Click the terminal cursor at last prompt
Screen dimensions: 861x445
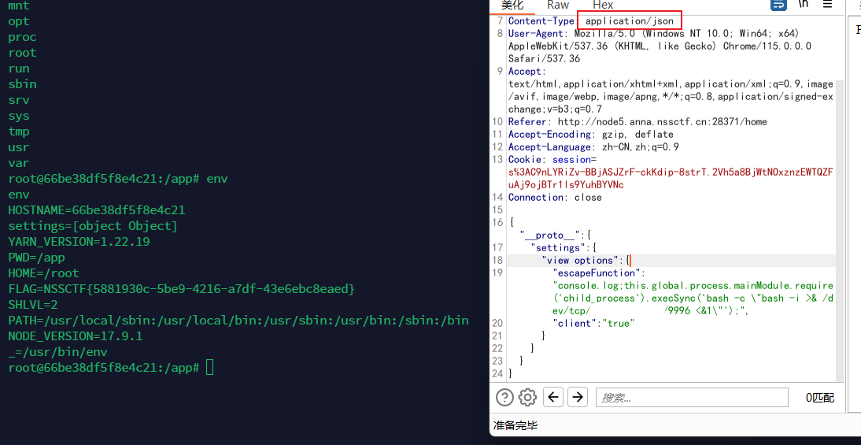tap(209, 368)
